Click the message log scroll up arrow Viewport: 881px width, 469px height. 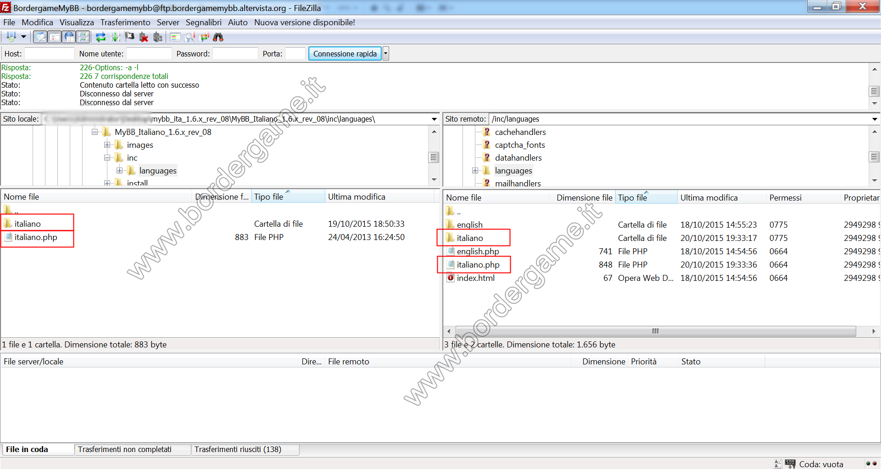click(874, 69)
